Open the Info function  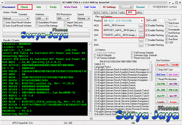click(x=39, y=7)
